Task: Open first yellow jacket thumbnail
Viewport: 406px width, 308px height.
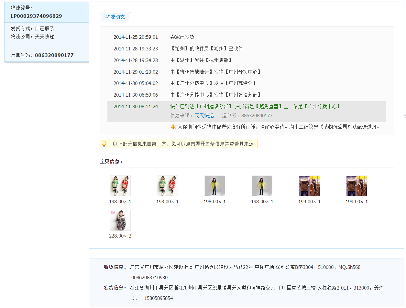Action: click(x=214, y=186)
